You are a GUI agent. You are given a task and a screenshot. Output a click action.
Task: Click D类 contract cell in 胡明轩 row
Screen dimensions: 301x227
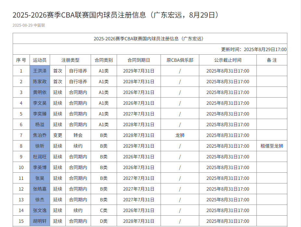pos(104,221)
